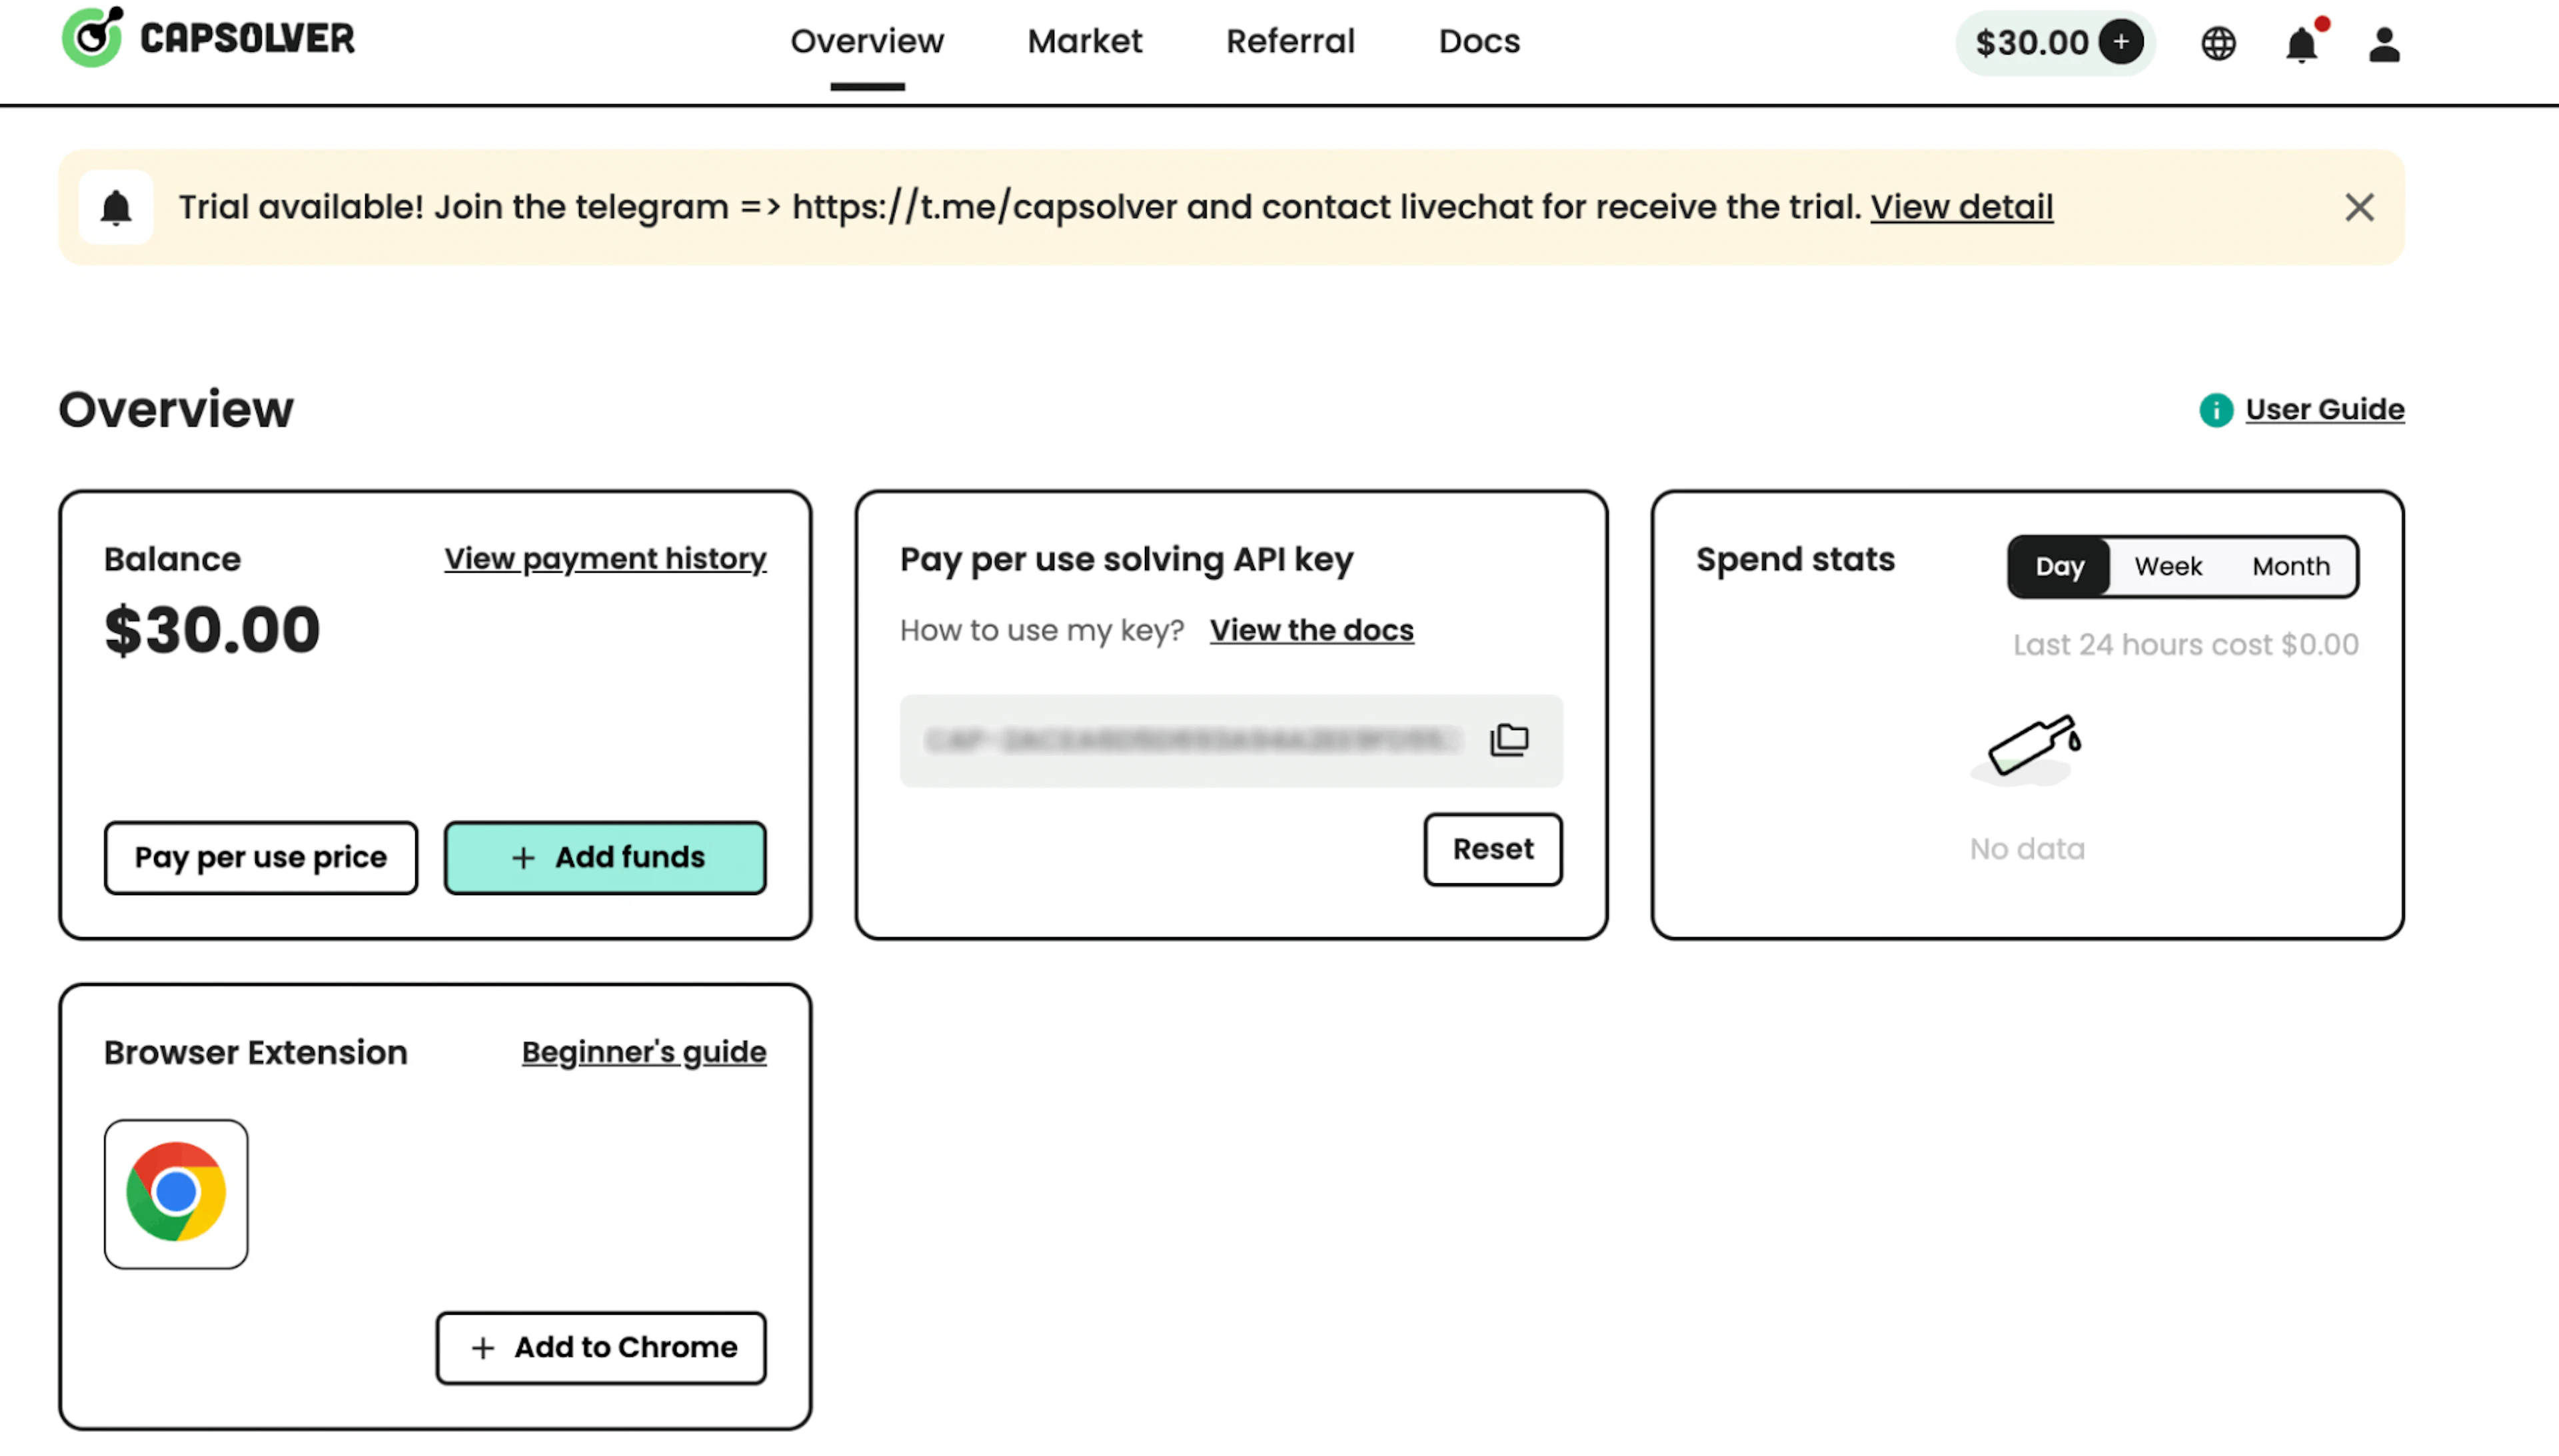The height and width of the screenshot is (1456, 2559).
Task: Click the $30.00 header balance amount
Action: [2032, 43]
